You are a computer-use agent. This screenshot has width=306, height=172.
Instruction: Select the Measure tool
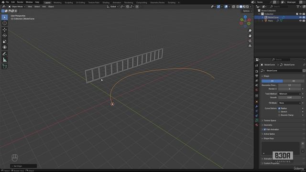[x=5, y=60]
